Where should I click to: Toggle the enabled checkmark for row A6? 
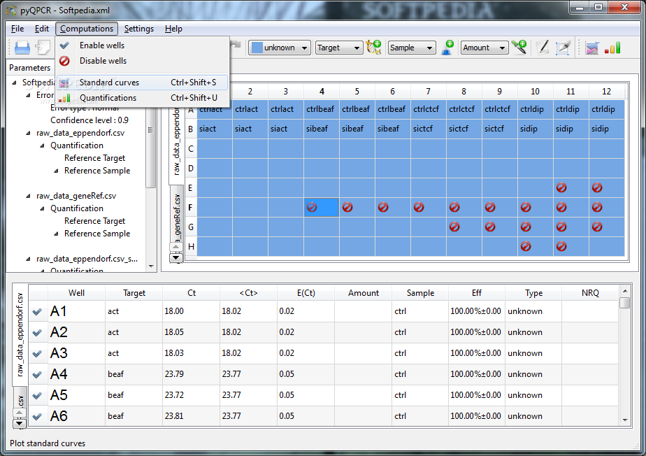tap(37, 417)
